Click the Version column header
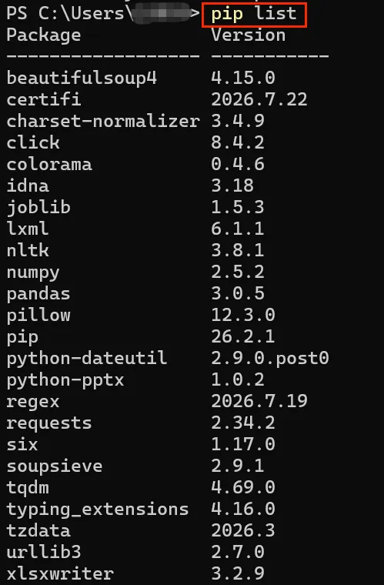The image size is (384, 585). point(249,35)
